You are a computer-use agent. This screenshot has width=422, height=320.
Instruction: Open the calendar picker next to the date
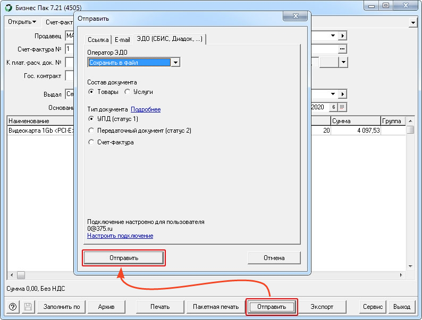(342, 107)
